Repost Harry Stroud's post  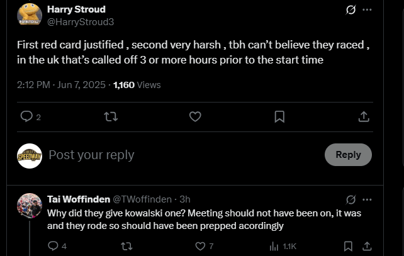tap(110, 116)
